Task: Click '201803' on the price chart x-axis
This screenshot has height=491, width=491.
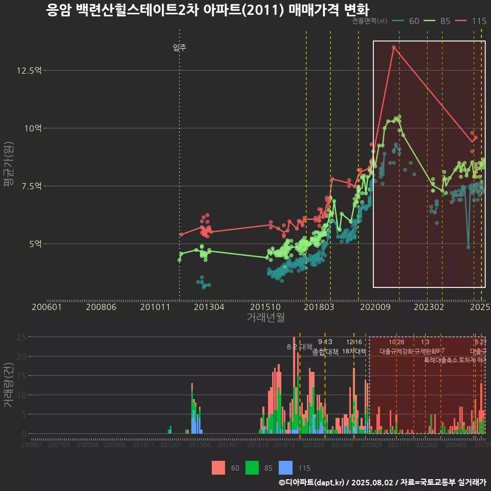Action: 319,307
